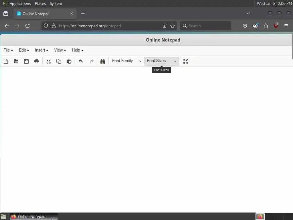The image size is (293, 220).
Task: Open the Firefox hamburger menu
Action: coord(286,26)
